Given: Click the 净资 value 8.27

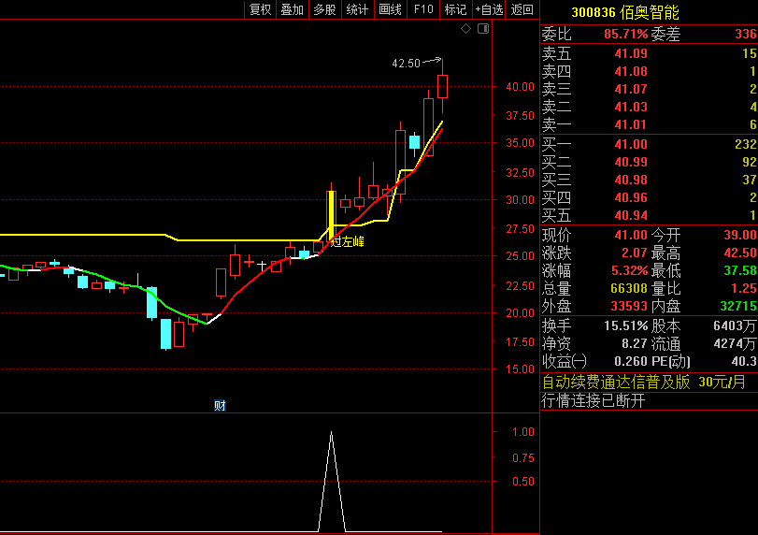Looking at the screenshot, I should [635, 344].
